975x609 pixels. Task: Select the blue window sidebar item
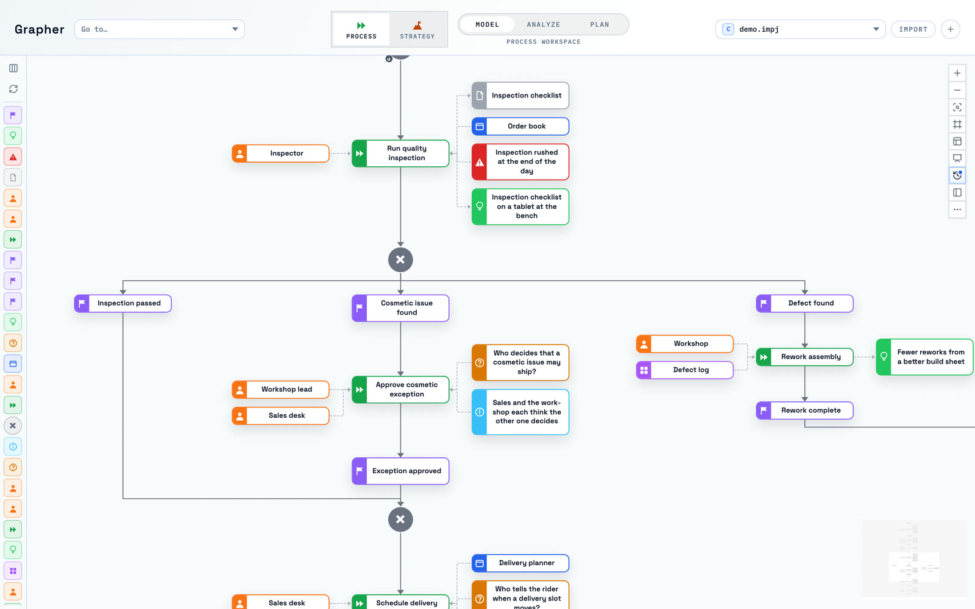tap(13, 364)
